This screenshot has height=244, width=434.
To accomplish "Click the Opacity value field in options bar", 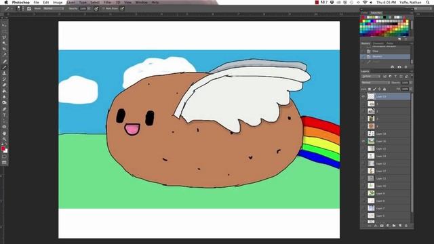I will [83, 9].
